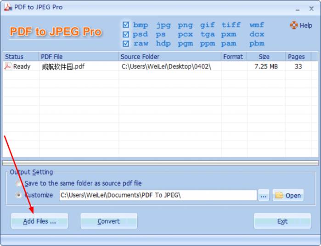Click the Exit button

click(x=282, y=221)
